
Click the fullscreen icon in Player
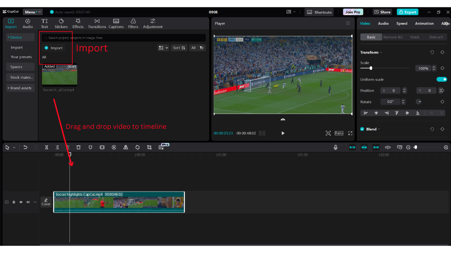[350, 133]
